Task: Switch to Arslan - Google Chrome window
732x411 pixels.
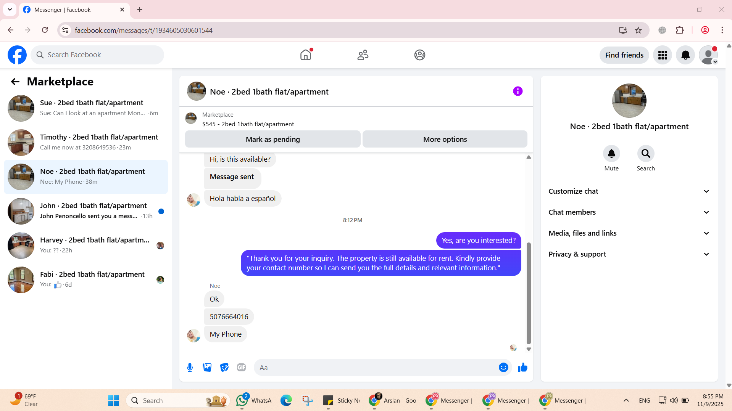Action: click(x=393, y=400)
